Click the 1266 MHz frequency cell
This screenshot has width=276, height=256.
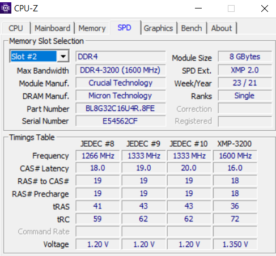[97, 156]
